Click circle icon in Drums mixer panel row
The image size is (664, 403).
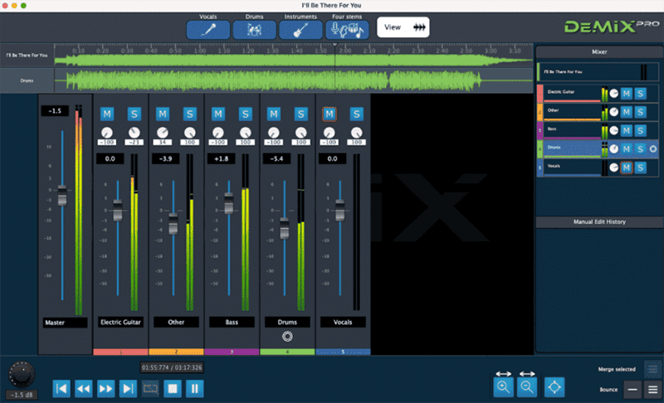[653, 149]
